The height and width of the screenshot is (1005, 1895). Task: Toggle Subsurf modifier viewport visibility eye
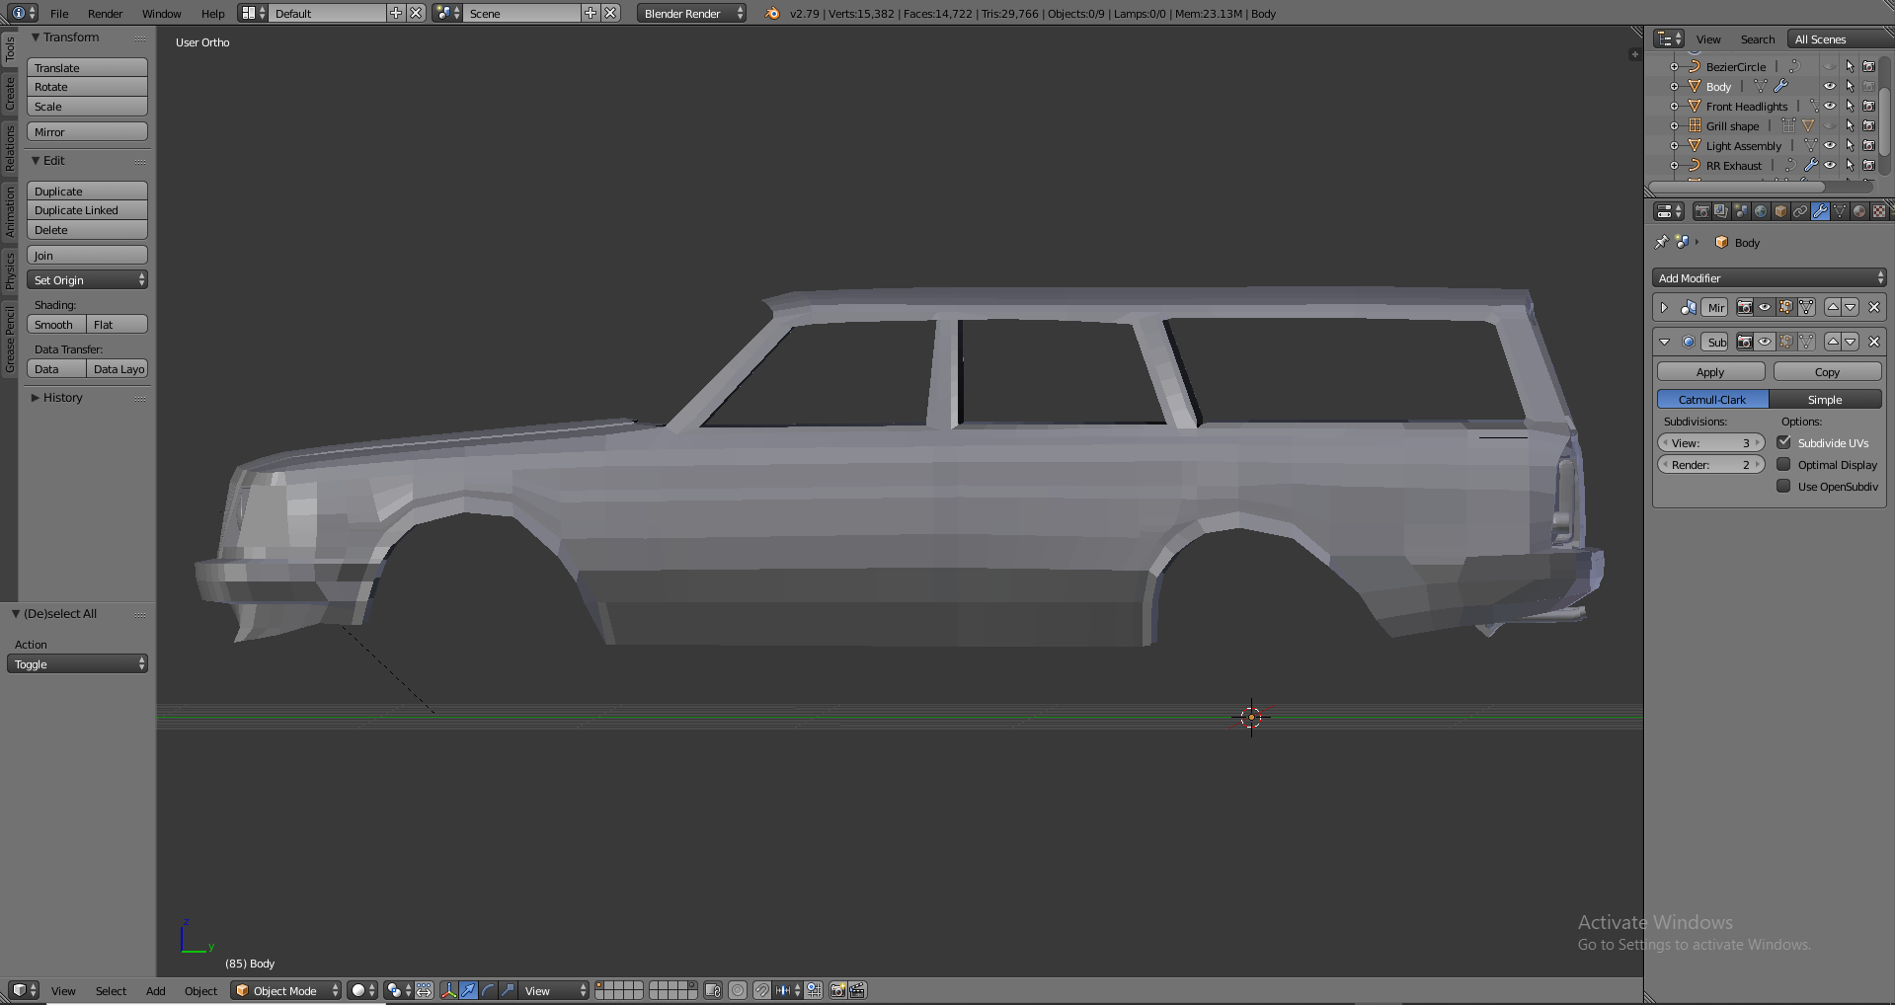click(1765, 343)
